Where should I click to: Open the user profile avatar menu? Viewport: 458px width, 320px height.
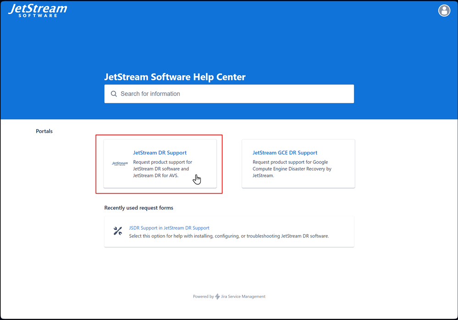pyautogui.click(x=444, y=11)
